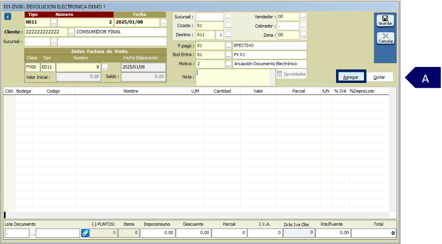Click the Destino field with 011

(x=206, y=35)
